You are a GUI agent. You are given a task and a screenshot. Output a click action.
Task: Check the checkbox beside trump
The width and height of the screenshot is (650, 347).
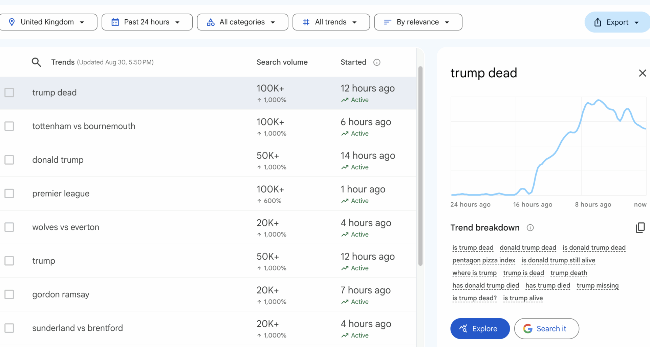9,261
